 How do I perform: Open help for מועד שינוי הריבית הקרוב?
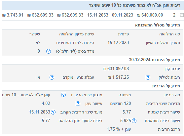tap(53, 112)
